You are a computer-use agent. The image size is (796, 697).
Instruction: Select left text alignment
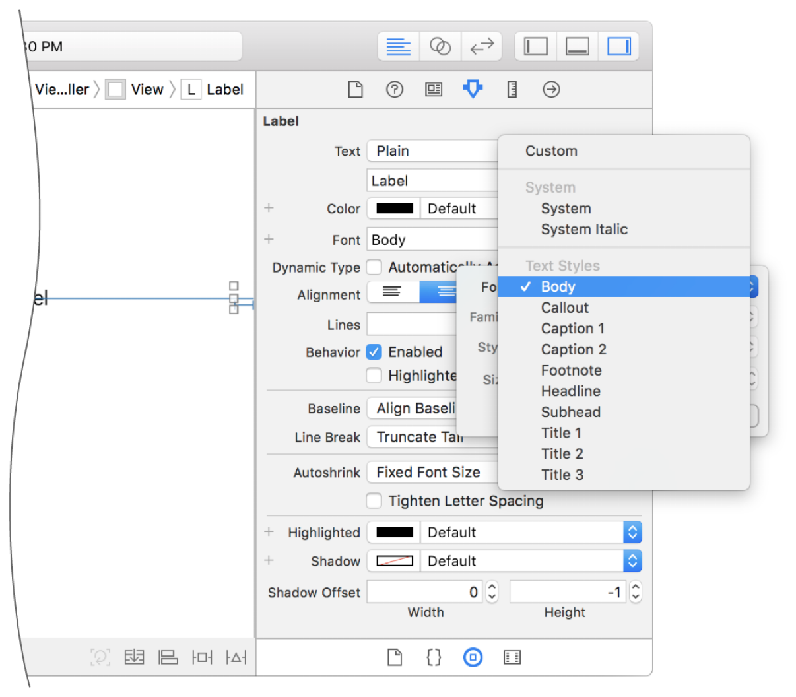(393, 291)
